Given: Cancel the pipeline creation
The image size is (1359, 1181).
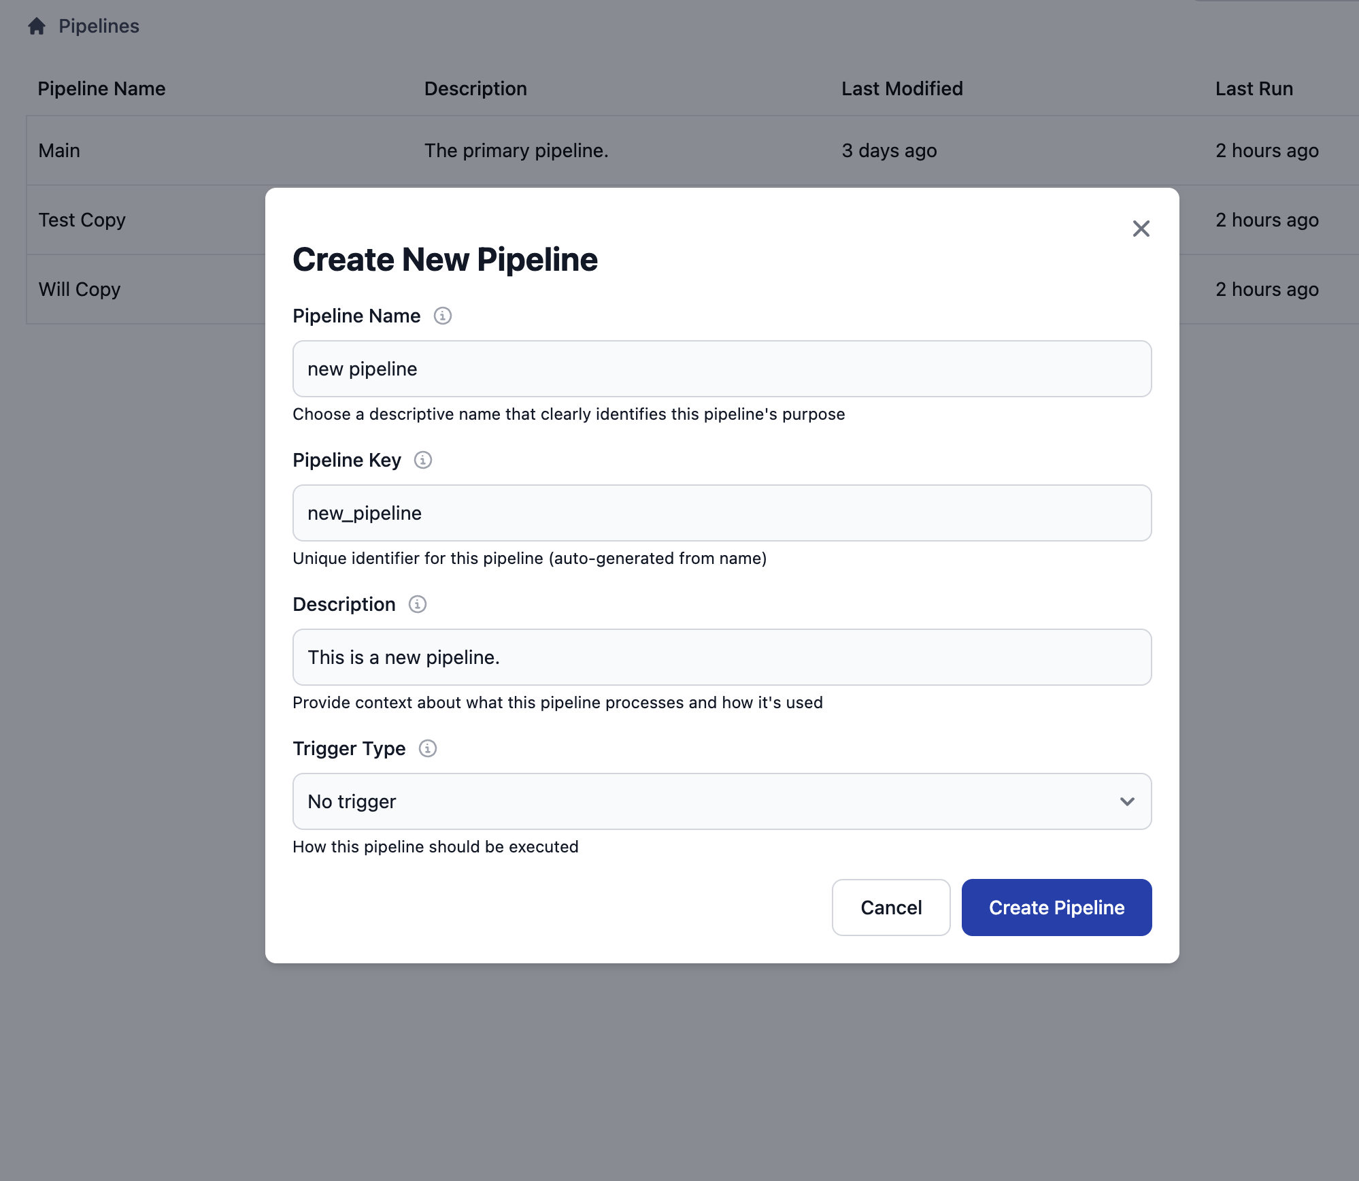Looking at the screenshot, I should [891, 907].
